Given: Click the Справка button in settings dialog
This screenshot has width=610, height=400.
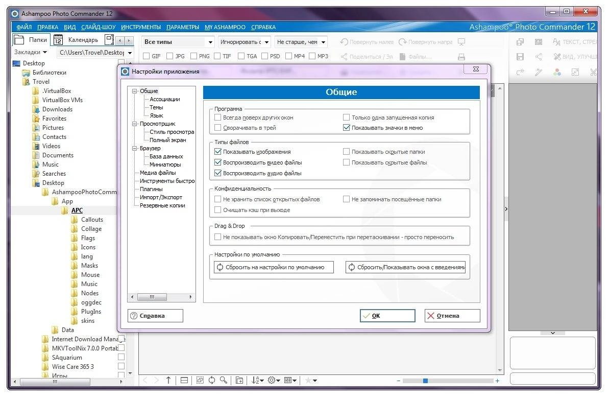Looking at the screenshot, I should (x=155, y=316).
